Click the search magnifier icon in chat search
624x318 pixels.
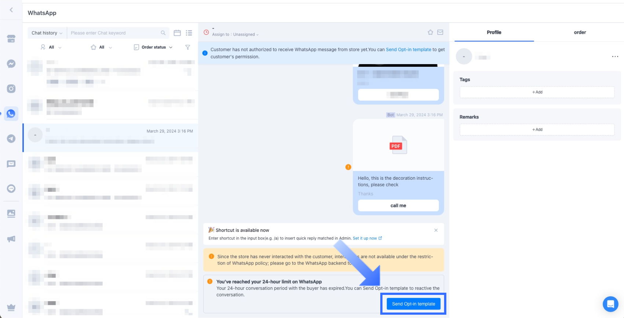coord(163,33)
